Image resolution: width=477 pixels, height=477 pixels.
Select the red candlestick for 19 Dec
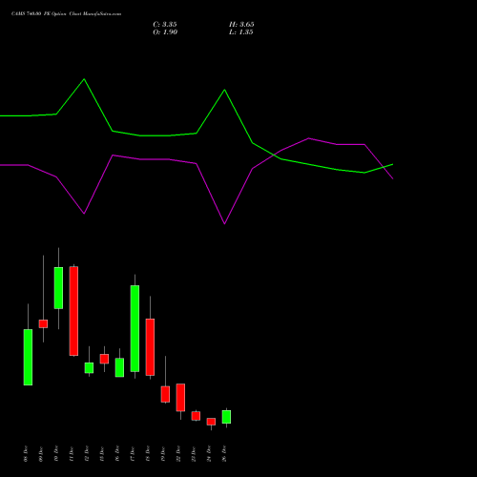pyautogui.click(x=165, y=394)
